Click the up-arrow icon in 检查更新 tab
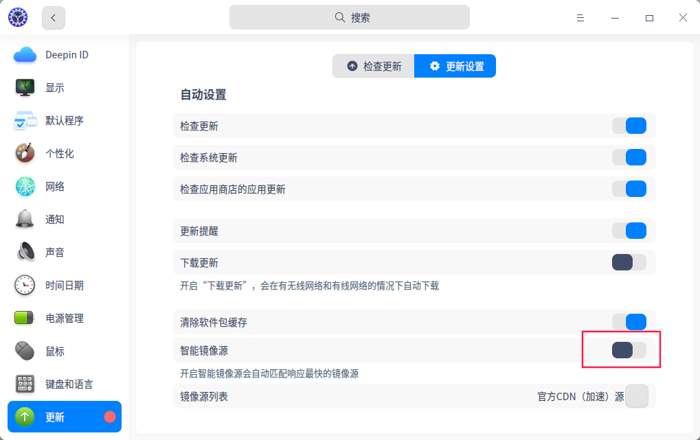 point(352,66)
